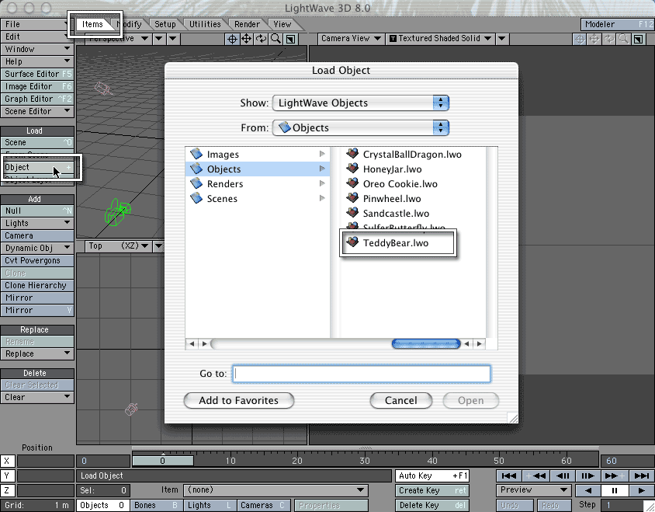The height and width of the screenshot is (512, 655).
Task: Click Cancel in the Load Object dialog
Action: pos(401,400)
